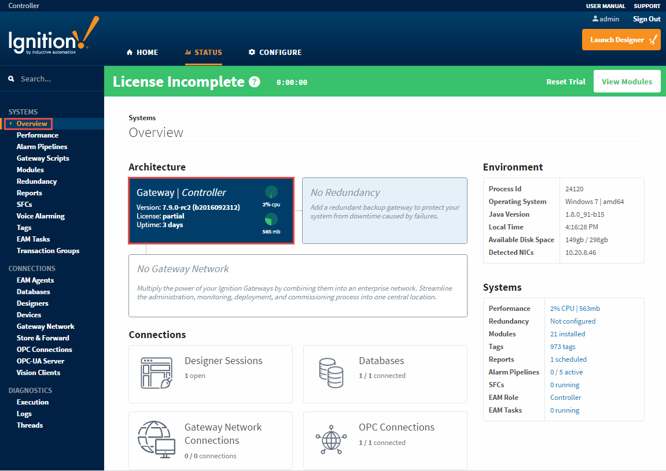
Task: Open the 973 tags link
Action: tap(562, 347)
